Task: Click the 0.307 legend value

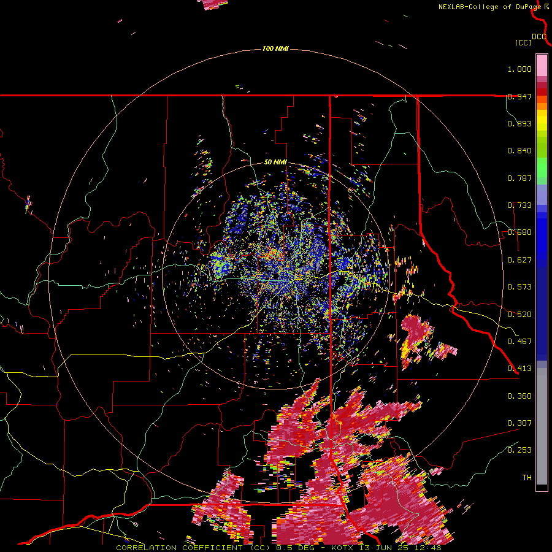Action: pyautogui.click(x=519, y=423)
